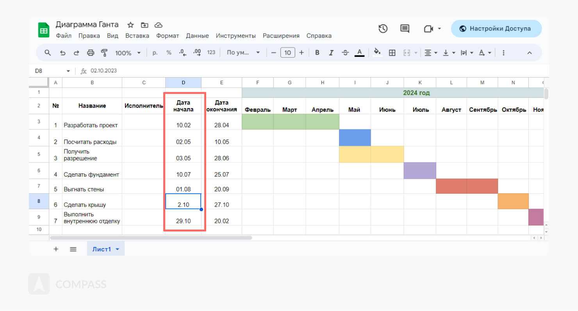Image resolution: width=578 pixels, height=311 pixels.
Task: Click the search menus magnifier icon
Action: [48, 53]
